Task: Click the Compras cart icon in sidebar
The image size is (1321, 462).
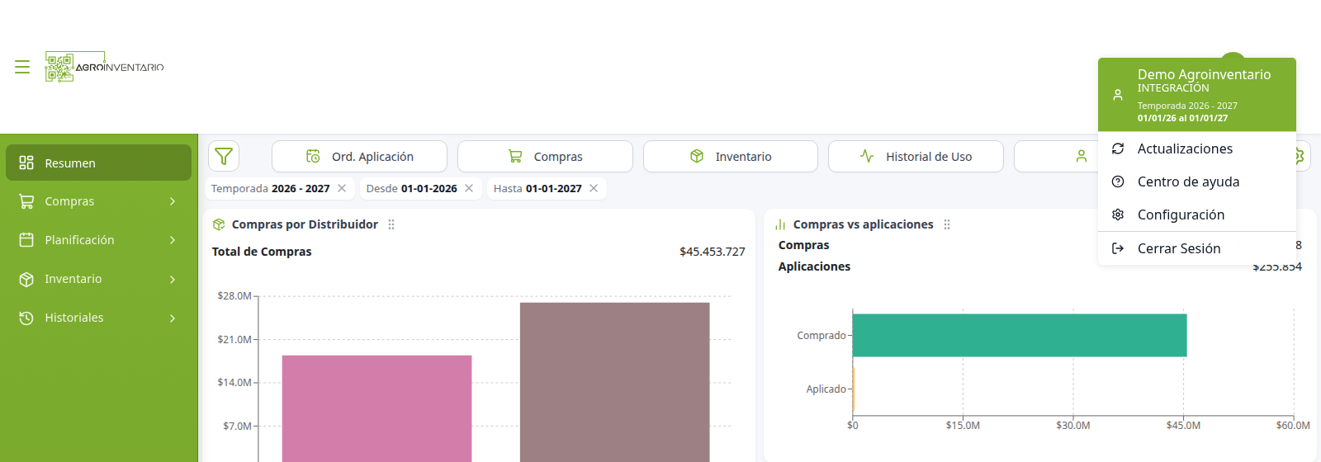Action: click(26, 201)
